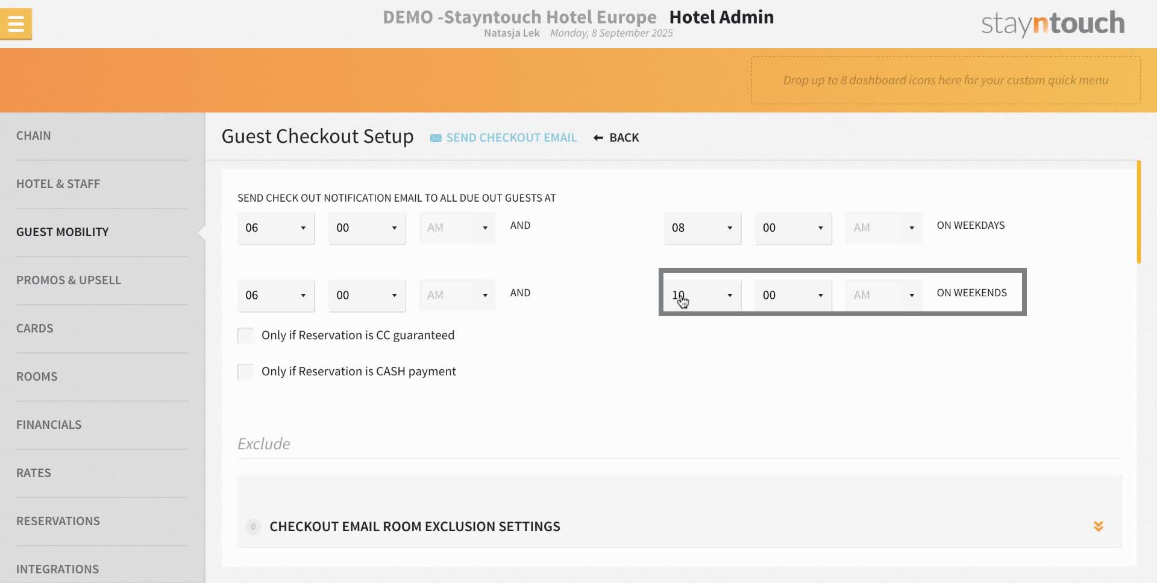Check Only if Reservation is CASH payment
This screenshot has height=583, width=1157.
(x=245, y=372)
